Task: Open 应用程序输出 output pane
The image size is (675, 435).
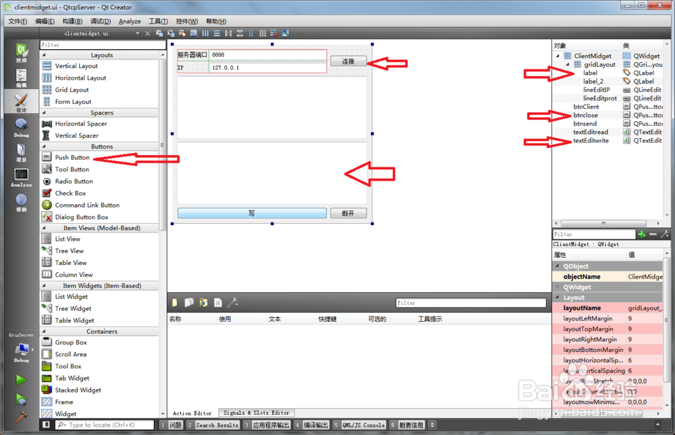Action: 267,425
